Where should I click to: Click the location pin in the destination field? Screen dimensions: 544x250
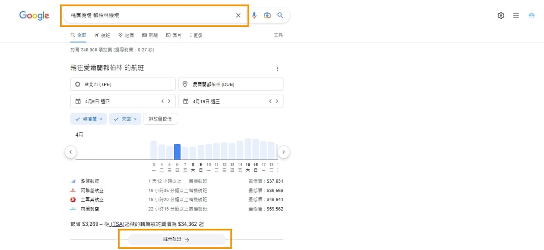185,84
